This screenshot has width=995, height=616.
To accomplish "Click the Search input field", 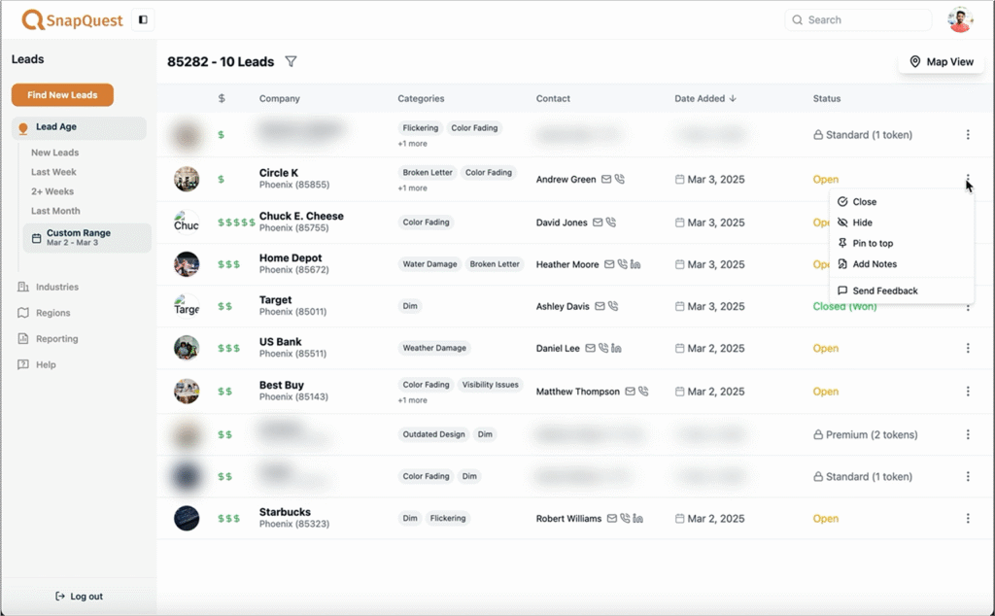I will point(858,19).
